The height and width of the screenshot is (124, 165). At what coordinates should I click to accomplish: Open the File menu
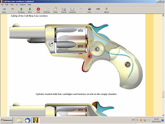coord(2,4)
